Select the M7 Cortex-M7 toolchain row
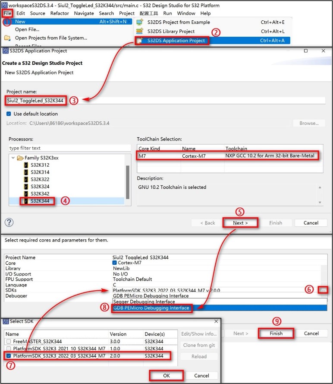Screen dimensions: 333x384 [x=230, y=156]
